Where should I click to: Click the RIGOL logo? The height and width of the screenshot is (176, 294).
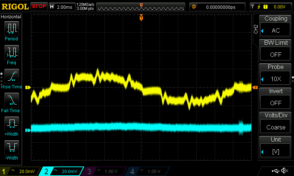tap(15, 7)
